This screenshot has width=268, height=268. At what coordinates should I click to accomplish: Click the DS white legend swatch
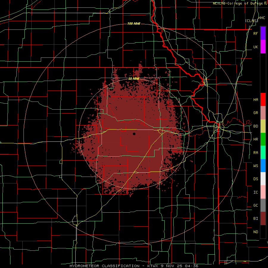[x=263, y=179]
